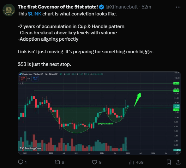
Task: Open the three-dot more options menu
Action: click(x=178, y=7)
